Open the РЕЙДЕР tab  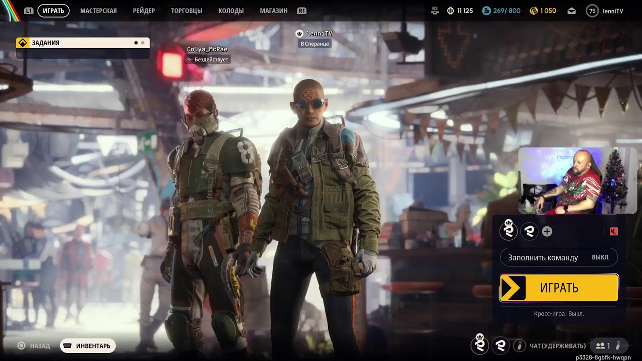[144, 11]
